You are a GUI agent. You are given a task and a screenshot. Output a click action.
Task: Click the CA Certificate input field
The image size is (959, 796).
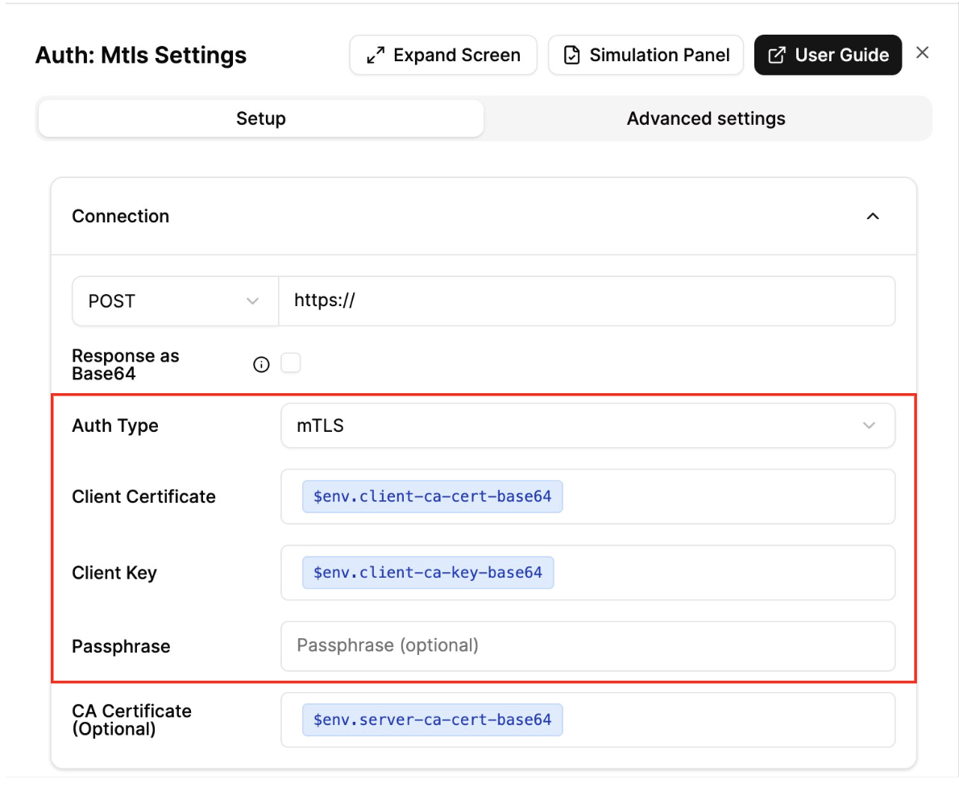[587, 719]
